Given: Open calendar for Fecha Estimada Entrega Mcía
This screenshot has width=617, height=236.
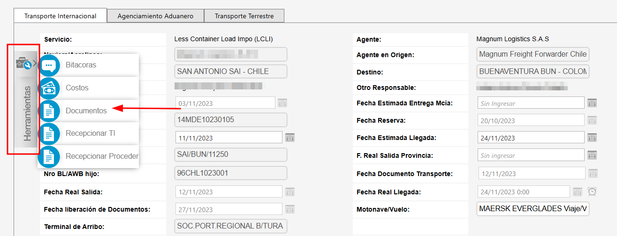Looking at the screenshot, I should click(592, 103).
